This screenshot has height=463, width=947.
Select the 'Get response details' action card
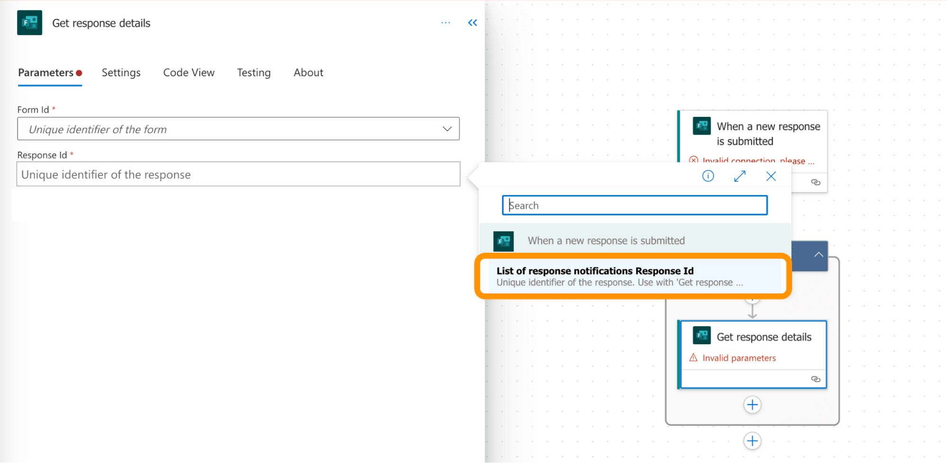coord(752,355)
